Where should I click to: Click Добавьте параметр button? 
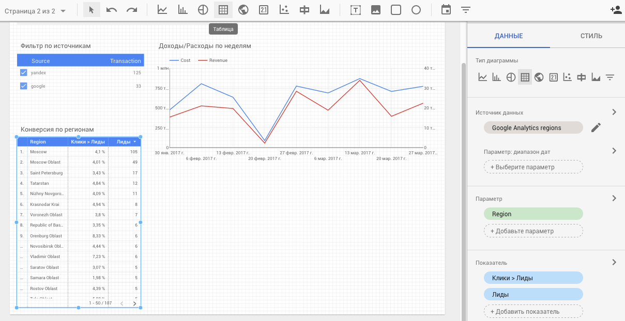point(533,231)
